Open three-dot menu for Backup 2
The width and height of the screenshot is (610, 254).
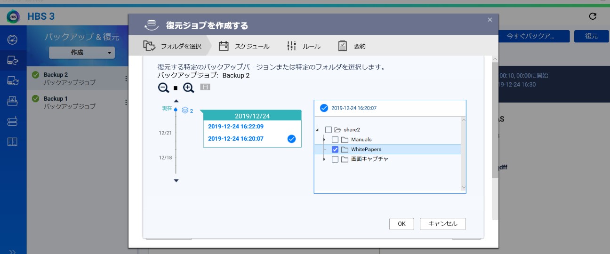click(x=126, y=79)
